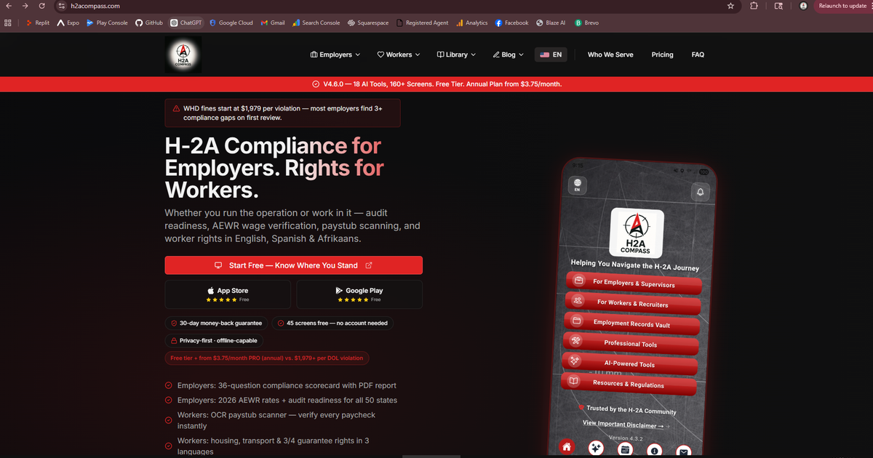Image resolution: width=873 pixels, height=458 pixels.
Task: Click the 2026 AEWR rates bullet text
Action: pyautogui.click(x=287, y=401)
